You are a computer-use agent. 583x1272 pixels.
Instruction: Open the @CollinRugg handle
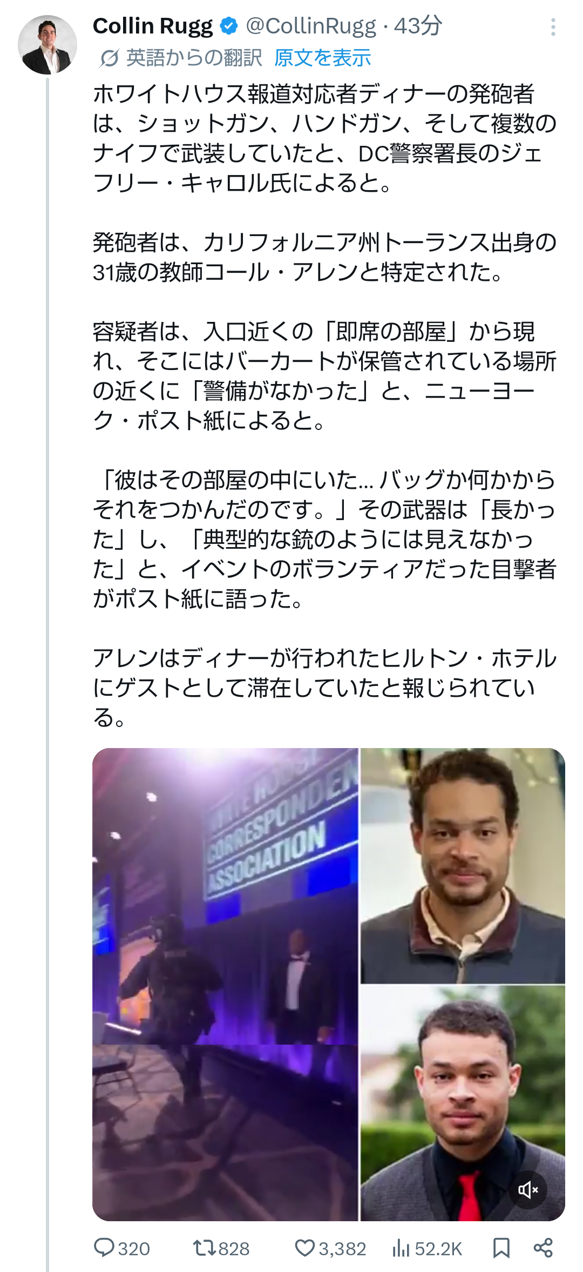pos(310,26)
